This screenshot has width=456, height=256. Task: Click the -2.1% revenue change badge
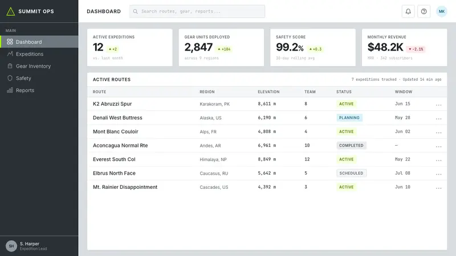(x=416, y=49)
